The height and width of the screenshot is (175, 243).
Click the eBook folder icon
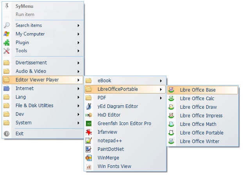89,81
